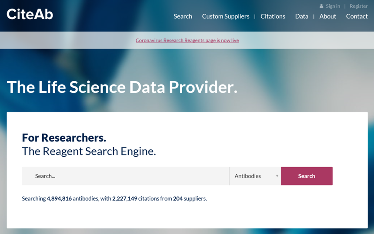Open the Sign in link

[333, 6]
